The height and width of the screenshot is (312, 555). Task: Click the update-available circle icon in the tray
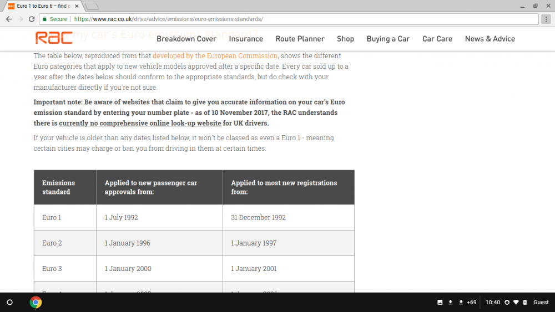507,302
